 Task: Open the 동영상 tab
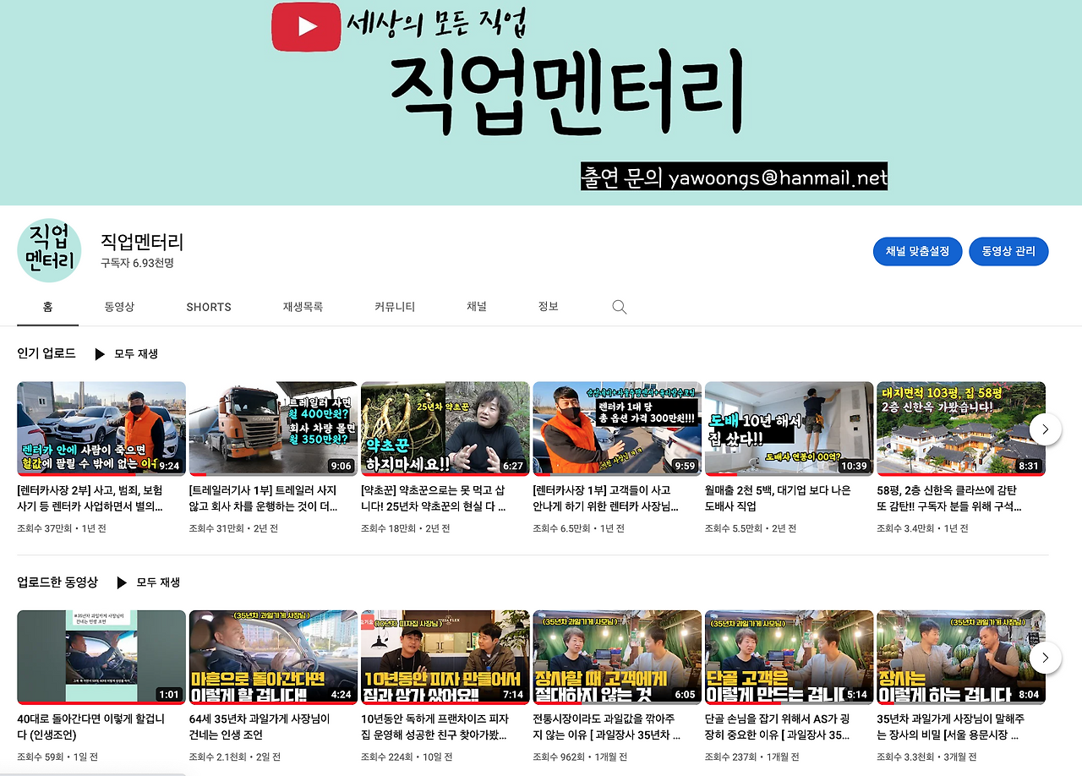(x=119, y=307)
